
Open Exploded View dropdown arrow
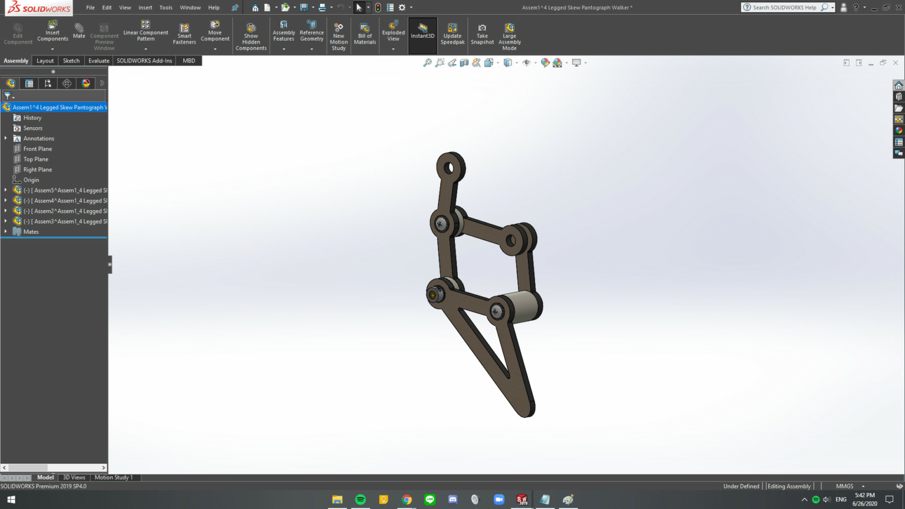coord(393,49)
